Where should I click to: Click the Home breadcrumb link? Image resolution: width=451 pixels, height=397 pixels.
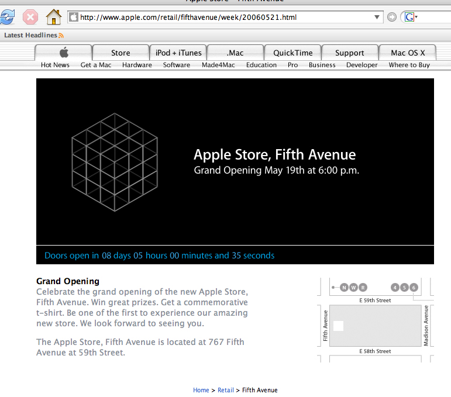201,390
